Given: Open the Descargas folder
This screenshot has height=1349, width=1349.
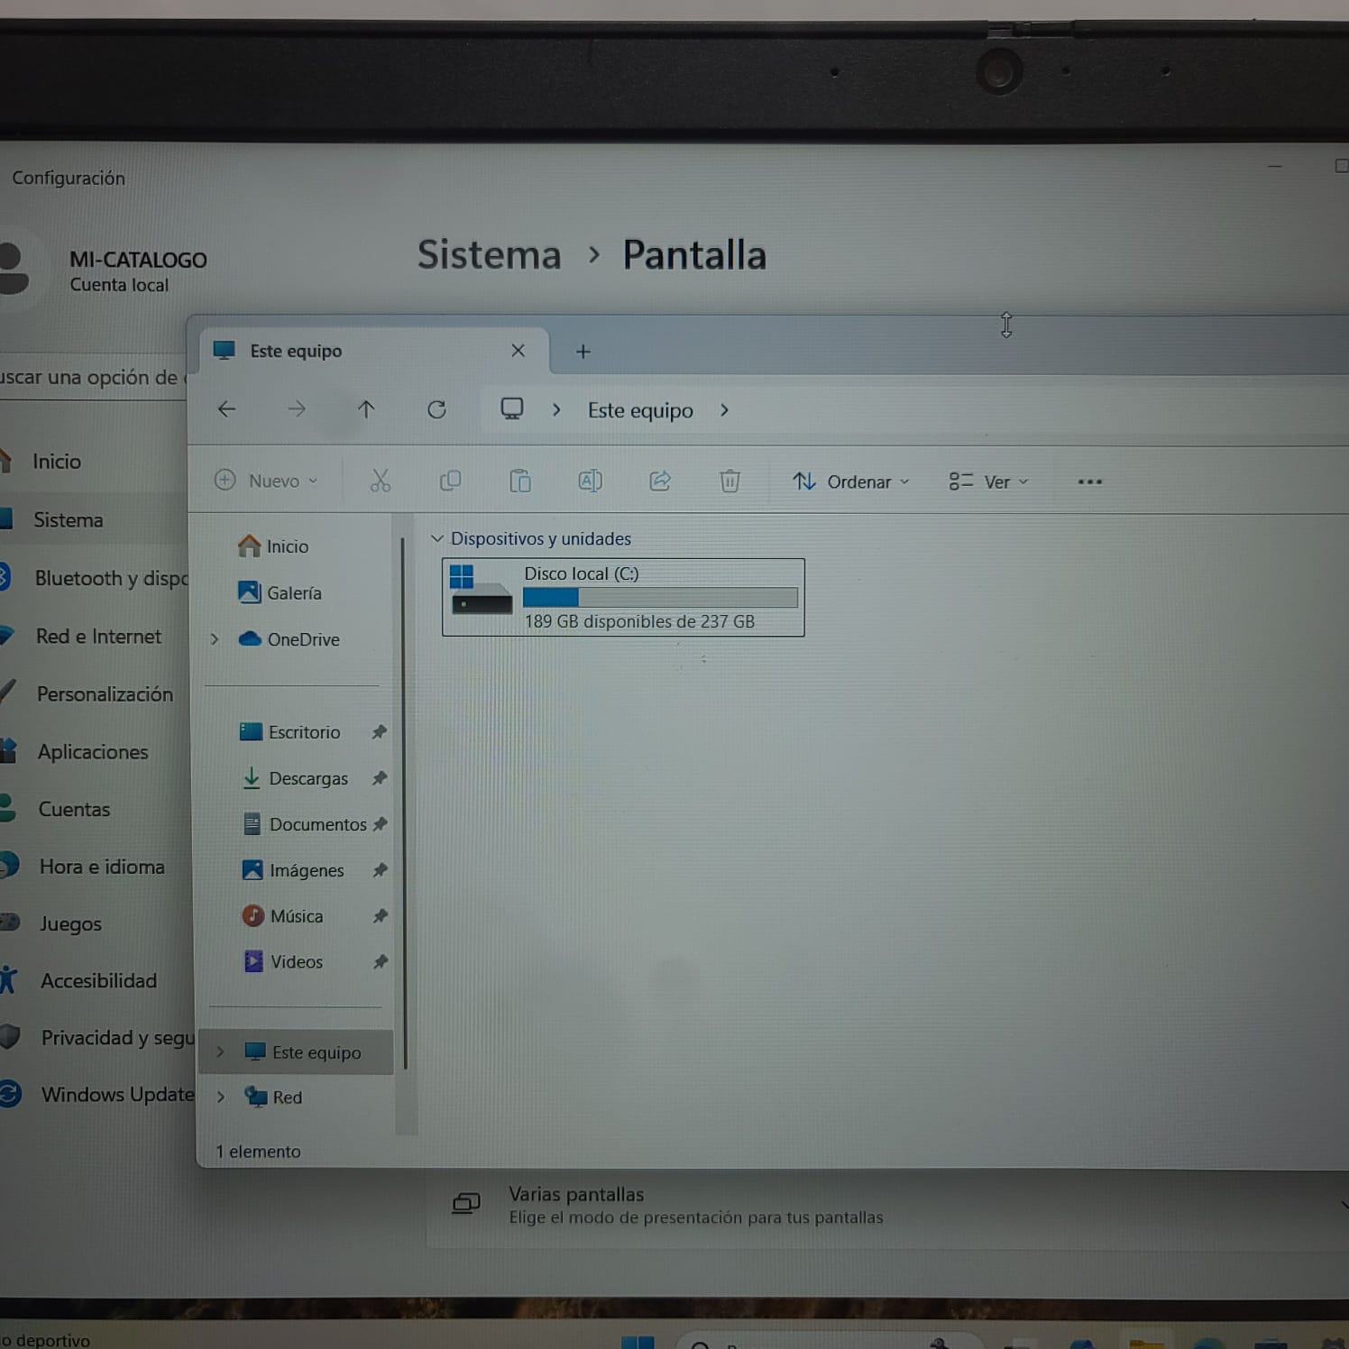Looking at the screenshot, I should [295, 778].
